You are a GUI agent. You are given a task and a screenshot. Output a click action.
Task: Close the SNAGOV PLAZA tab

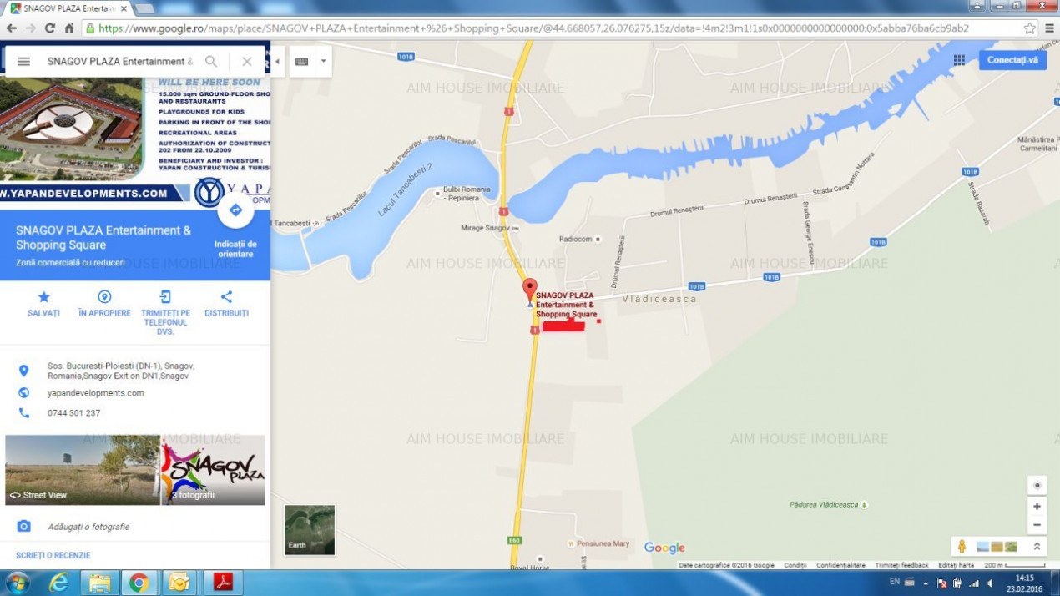[124, 8]
